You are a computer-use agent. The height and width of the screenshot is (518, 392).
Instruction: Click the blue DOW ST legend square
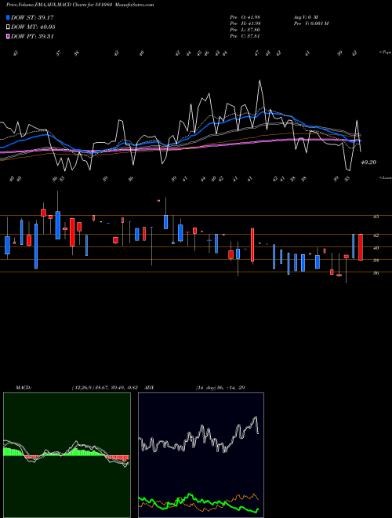pos(8,17)
